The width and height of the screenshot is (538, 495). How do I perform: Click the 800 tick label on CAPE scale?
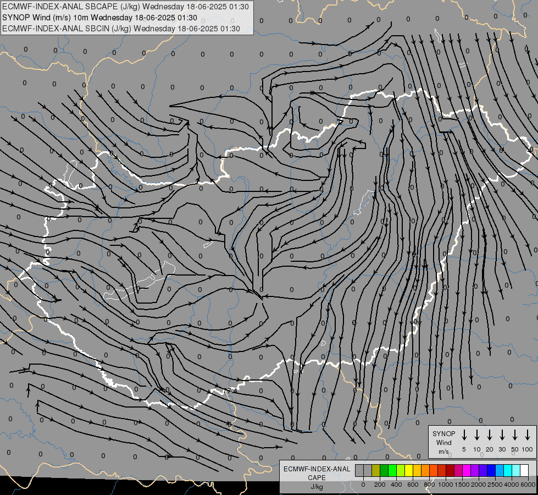tap(429, 485)
